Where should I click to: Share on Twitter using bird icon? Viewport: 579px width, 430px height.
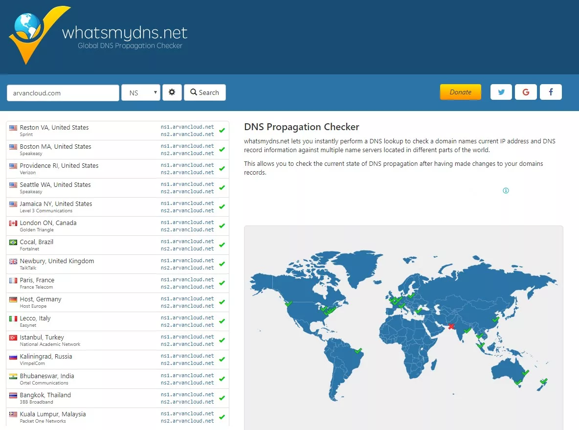click(501, 92)
